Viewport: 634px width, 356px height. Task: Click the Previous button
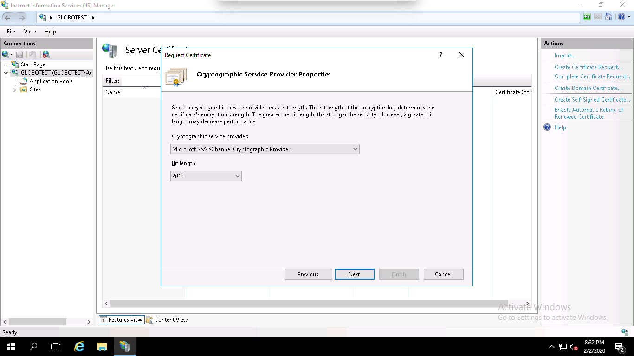click(x=308, y=274)
